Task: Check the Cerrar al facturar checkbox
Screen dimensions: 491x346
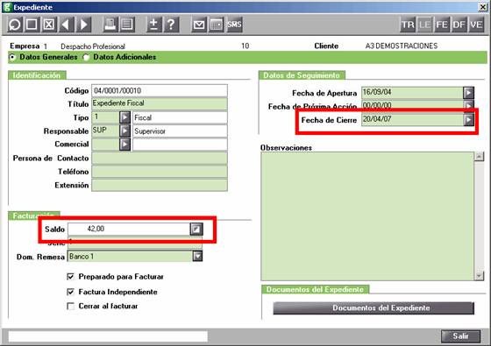Action: pos(71,306)
